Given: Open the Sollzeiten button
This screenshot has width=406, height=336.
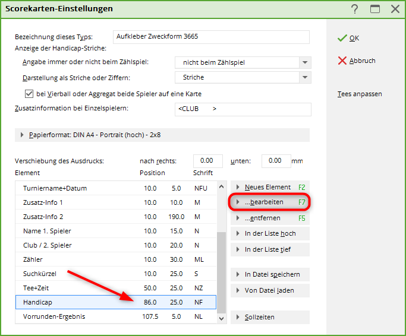Looking at the screenshot, I should click(269, 317).
